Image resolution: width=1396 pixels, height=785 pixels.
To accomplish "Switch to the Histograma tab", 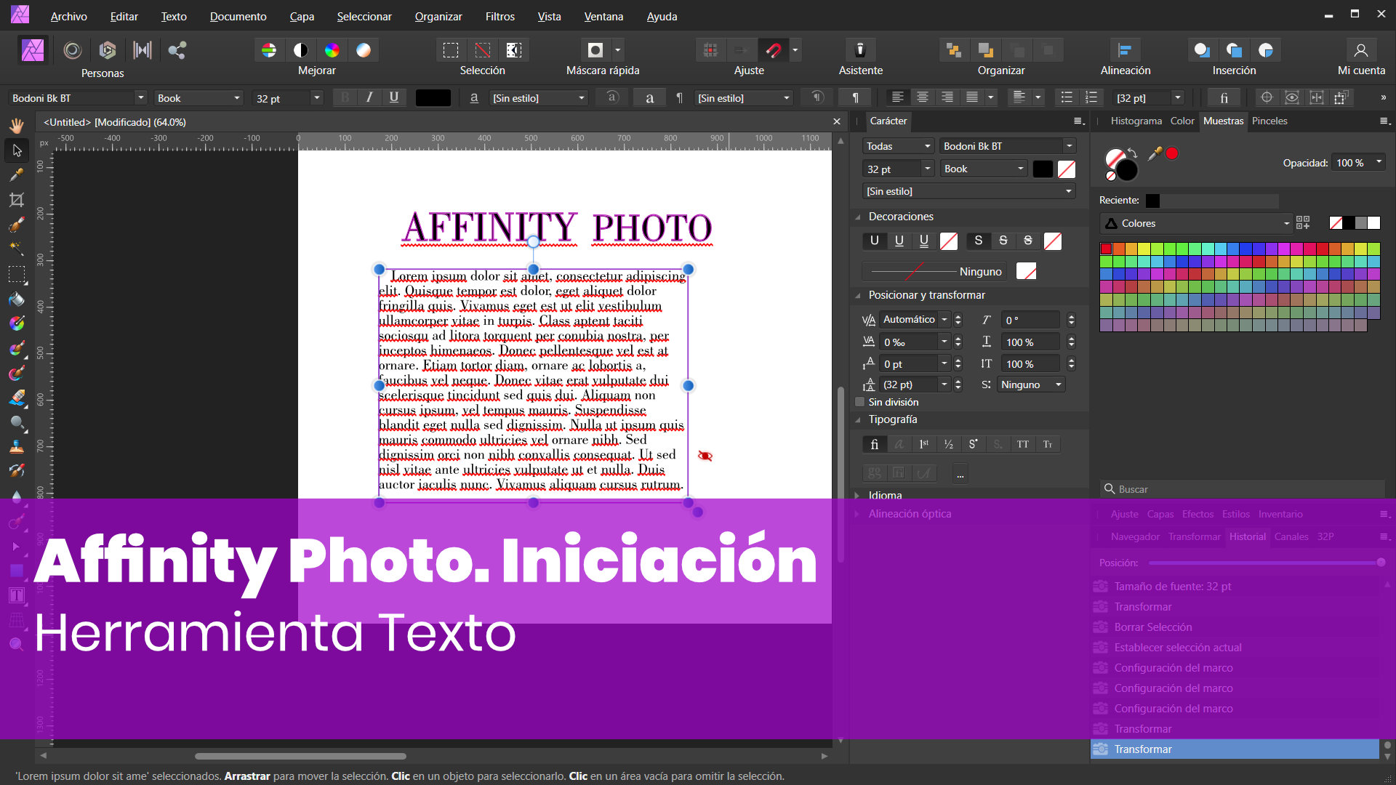I will (1136, 121).
